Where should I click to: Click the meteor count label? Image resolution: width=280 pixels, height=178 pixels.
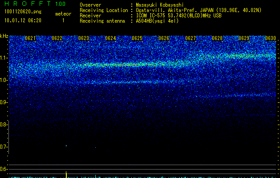pyautogui.click(x=63, y=14)
